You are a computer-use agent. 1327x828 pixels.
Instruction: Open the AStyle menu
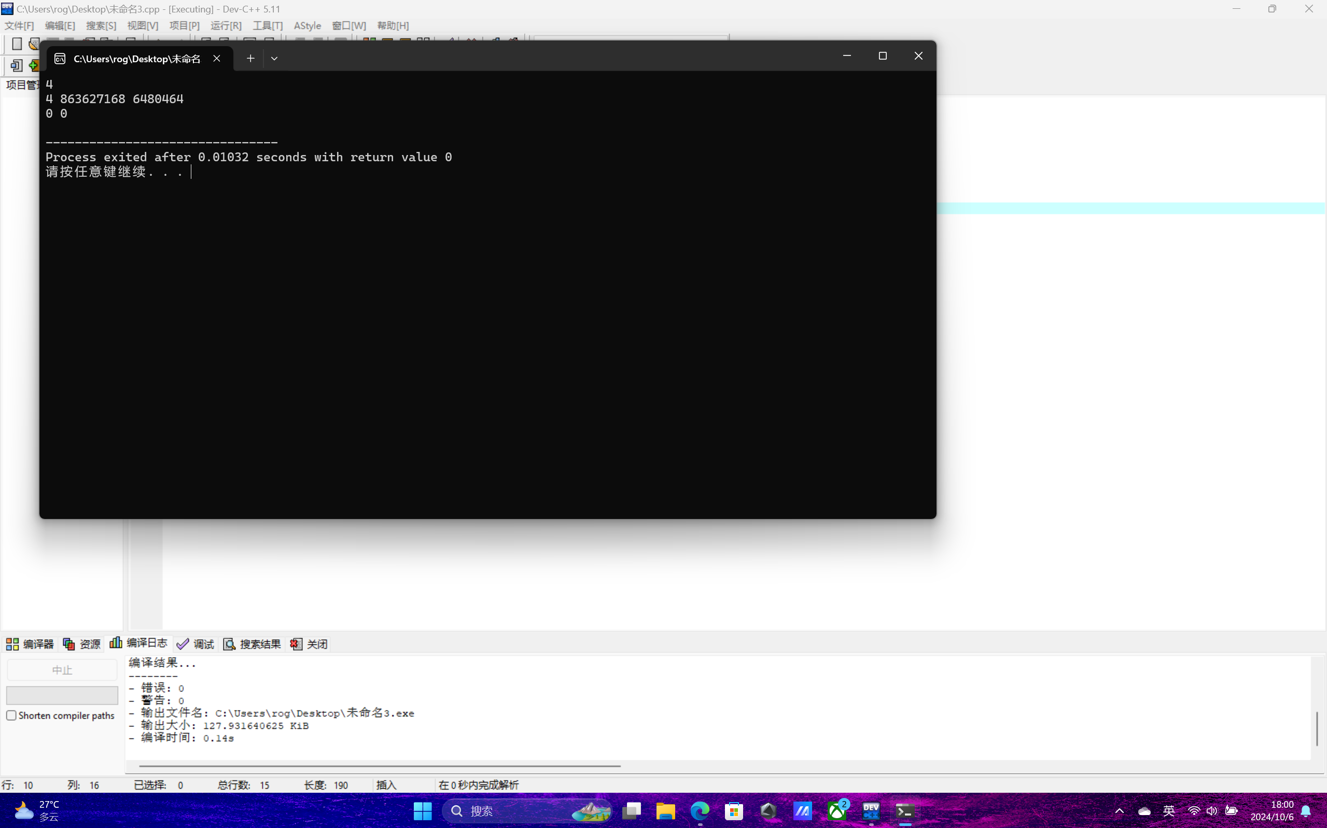(307, 26)
